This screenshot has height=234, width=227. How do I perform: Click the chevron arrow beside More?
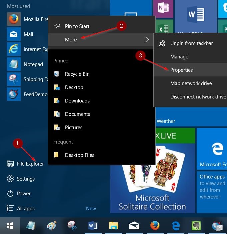coord(147,39)
